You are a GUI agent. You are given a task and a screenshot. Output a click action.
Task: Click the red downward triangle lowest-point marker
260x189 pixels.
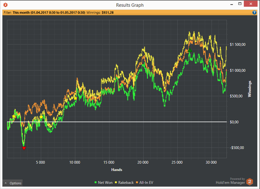click(x=24, y=148)
